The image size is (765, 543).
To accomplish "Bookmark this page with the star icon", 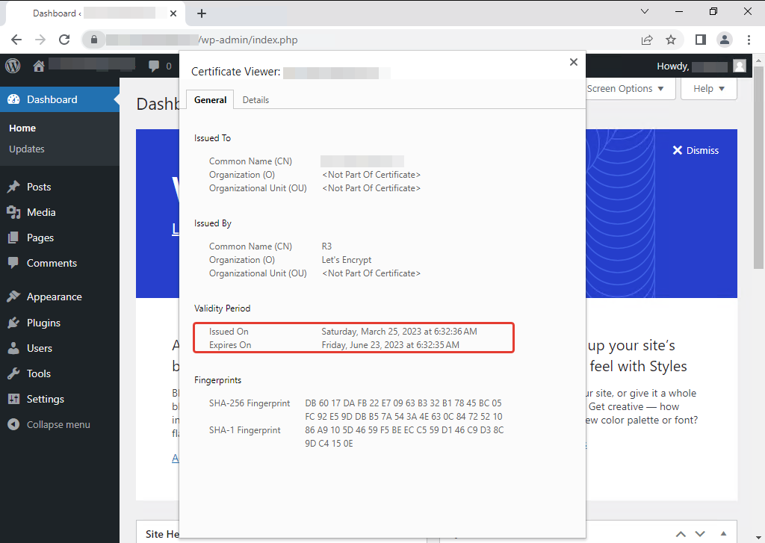I will pyautogui.click(x=671, y=40).
